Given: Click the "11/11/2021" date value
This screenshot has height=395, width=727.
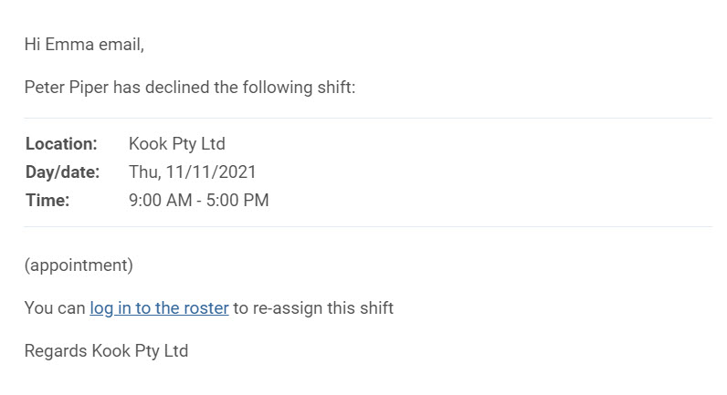Looking at the screenshot, I should (x=211, y=172).
